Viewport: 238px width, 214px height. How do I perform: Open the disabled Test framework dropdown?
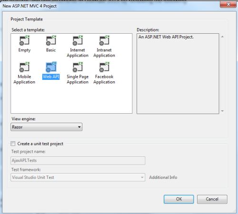[78, 177]
